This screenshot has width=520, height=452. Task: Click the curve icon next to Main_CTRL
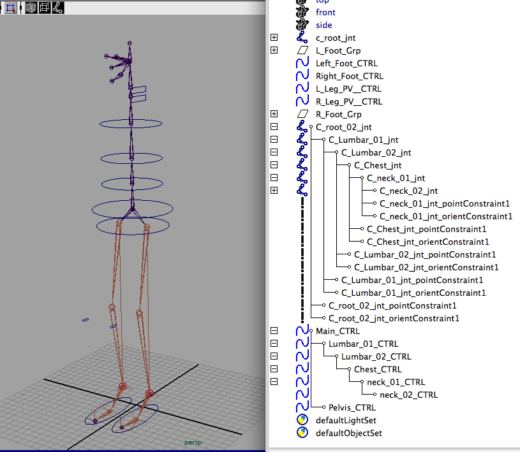pyautogui.click(x=302, y=331)
